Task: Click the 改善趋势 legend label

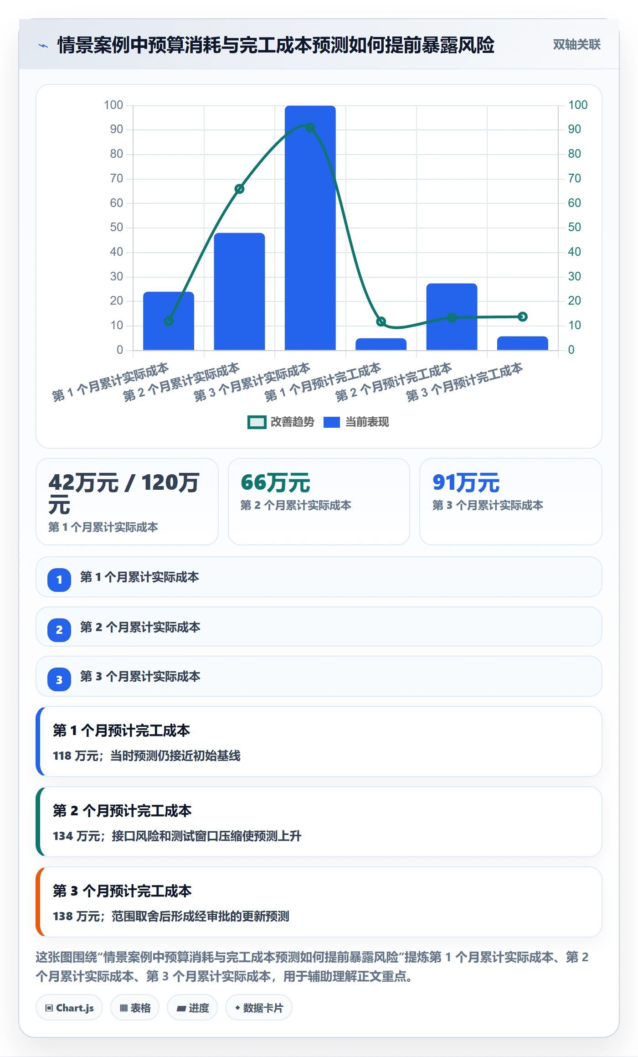Action: click(x=292, y=422)
